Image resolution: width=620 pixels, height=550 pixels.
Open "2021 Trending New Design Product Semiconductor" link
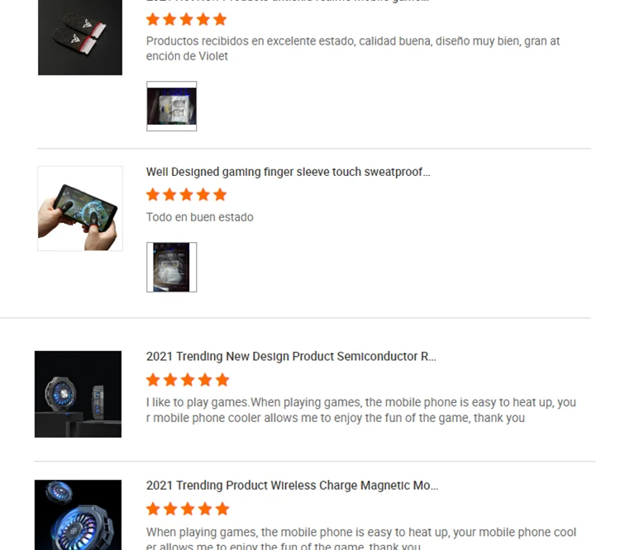[x=291, y=357]
